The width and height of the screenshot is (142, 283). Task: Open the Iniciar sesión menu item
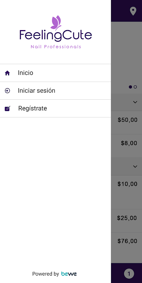click(55, 91)
